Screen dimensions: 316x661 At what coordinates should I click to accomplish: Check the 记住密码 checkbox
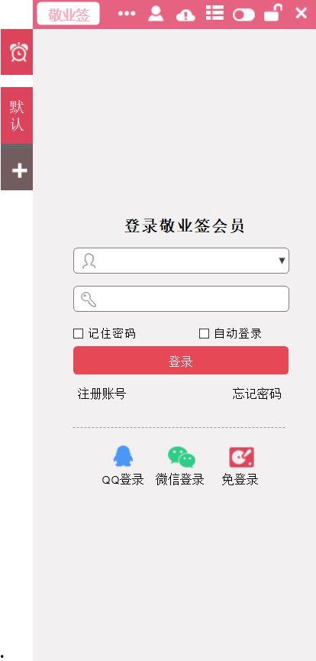point(79,333)
